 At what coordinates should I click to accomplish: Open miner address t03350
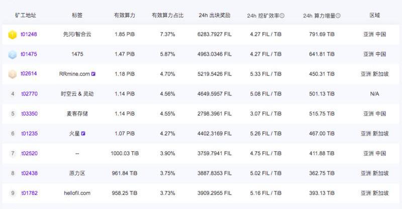coord(30,114)
